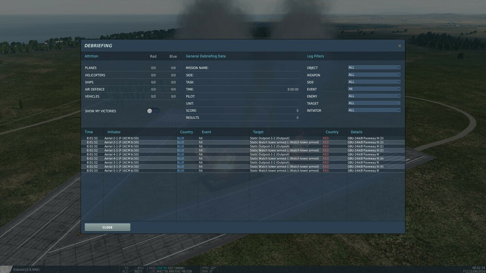Select Aerial-4-1 hit on Watch tower armed-1 row
Image resolution: width=486 pixels, height=273 pixels.
pyautogui.click(x=243, y=158)
